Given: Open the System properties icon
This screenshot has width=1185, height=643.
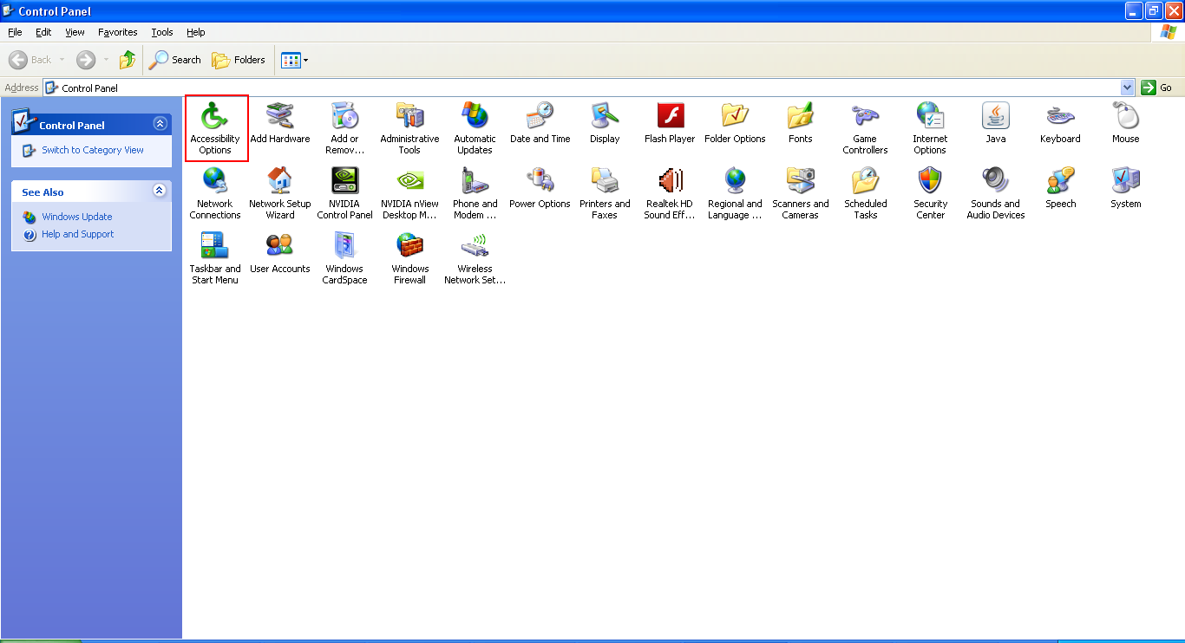Looking at the screenshot, I should 1125,188.
